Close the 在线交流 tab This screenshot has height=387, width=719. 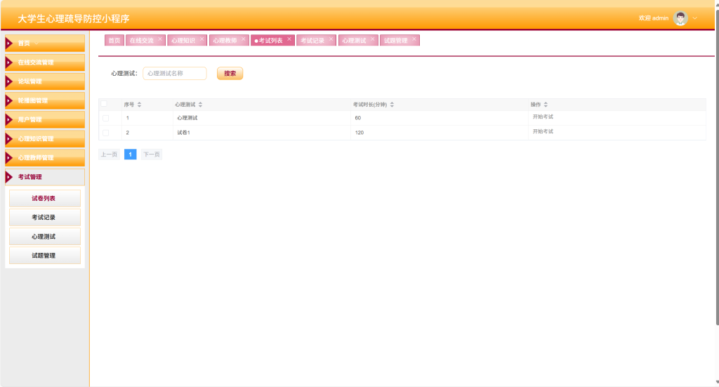[160, 39]
